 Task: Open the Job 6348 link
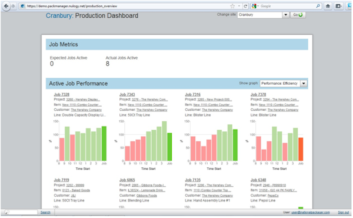tap(258, 180)
